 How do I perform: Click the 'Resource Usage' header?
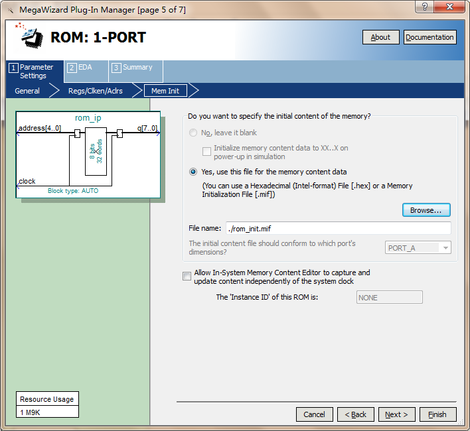[x=46, y=399]
